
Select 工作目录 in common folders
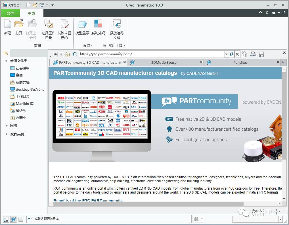pyautogui.click(x=20, y=96)
